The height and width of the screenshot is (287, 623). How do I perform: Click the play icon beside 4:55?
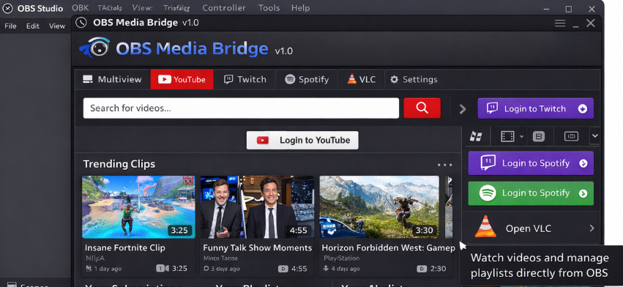[283, 269]
